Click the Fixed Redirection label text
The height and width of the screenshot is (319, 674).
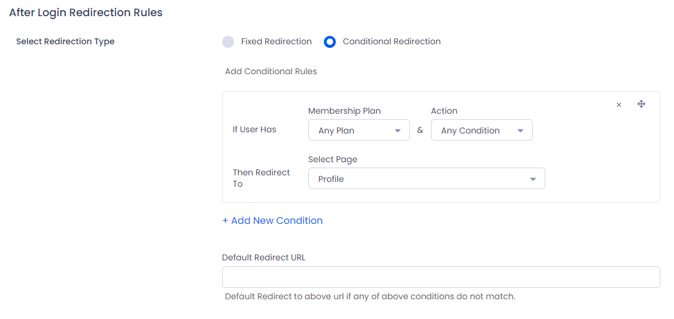point(277,42)
